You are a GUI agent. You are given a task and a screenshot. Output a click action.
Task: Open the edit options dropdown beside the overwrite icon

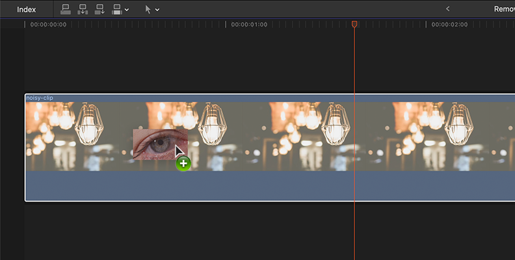click(127, 10)
